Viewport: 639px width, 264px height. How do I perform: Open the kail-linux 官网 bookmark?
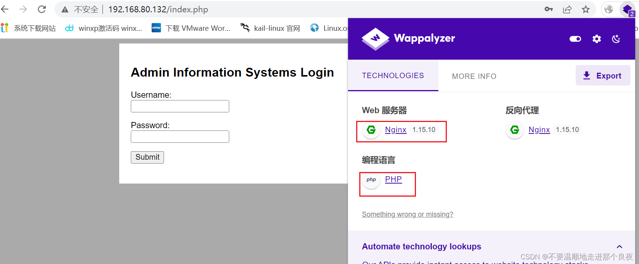(270, 28)
